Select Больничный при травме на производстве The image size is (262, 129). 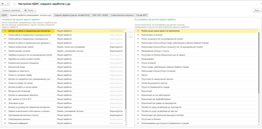(x=196, y=103)
